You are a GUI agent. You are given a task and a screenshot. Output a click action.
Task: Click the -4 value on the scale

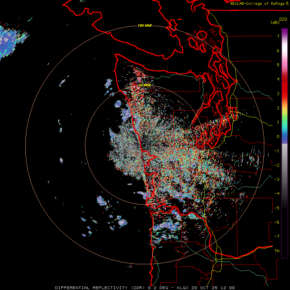277,193
